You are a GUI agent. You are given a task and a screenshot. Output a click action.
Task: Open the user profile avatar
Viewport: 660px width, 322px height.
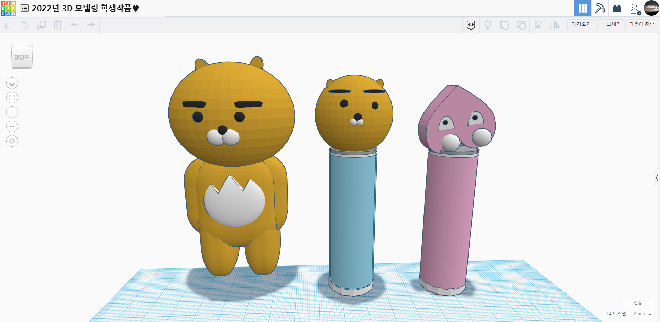pyautogui.click(x=651, y=8)
